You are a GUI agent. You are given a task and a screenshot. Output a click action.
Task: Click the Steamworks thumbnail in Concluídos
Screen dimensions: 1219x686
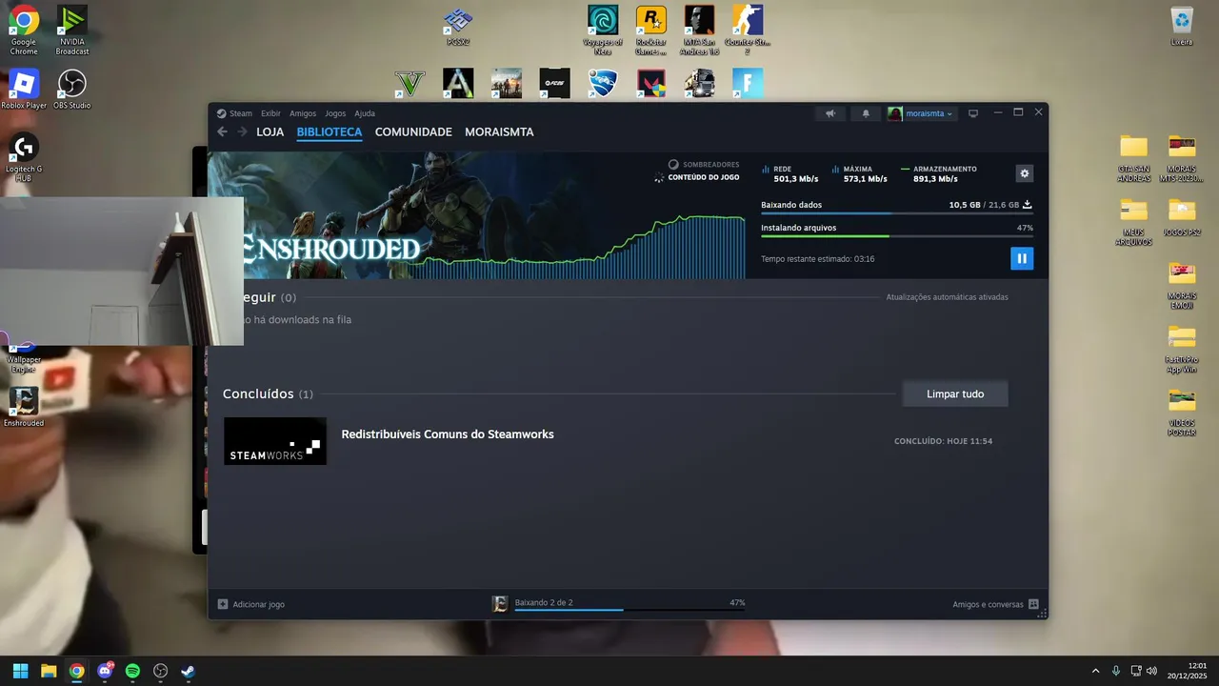pos(275,441)
